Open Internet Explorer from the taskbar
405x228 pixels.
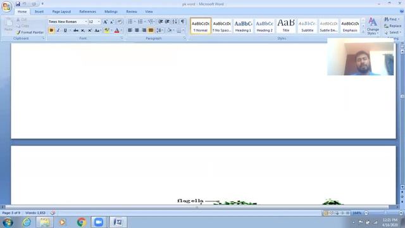[x=27, y=222]
